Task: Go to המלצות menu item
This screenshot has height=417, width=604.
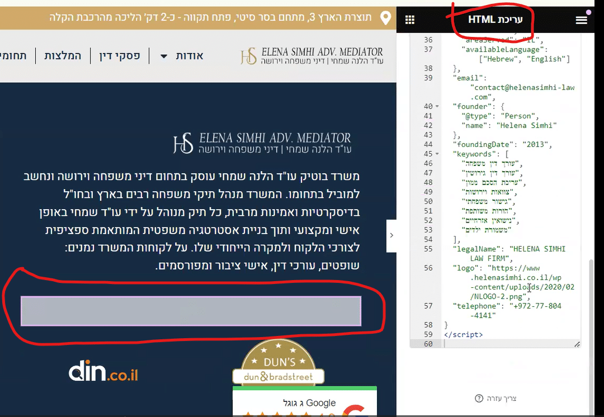Action: tap(63, 56)
